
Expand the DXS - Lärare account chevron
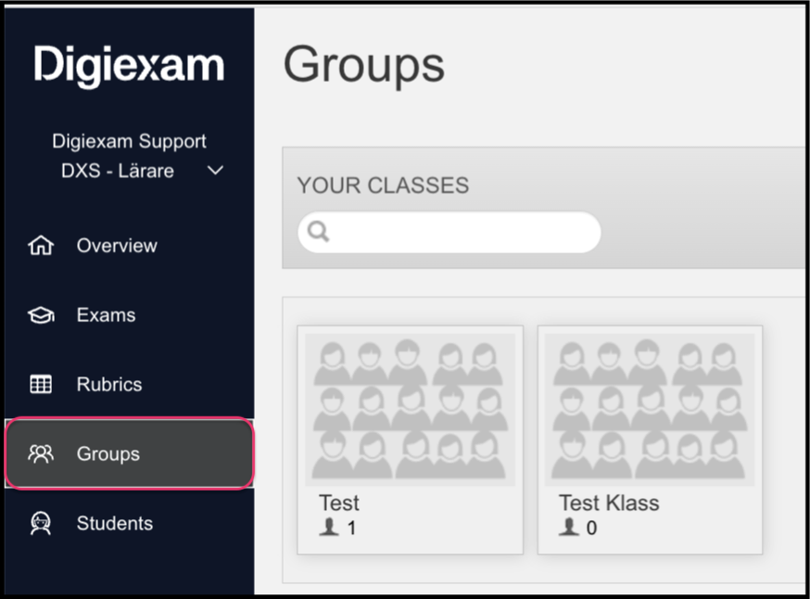[x=215, y=170]
